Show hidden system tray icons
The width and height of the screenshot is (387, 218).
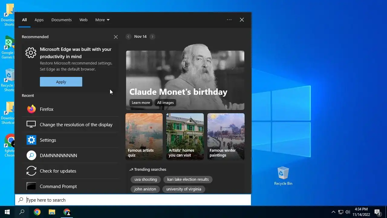point(333,212)
